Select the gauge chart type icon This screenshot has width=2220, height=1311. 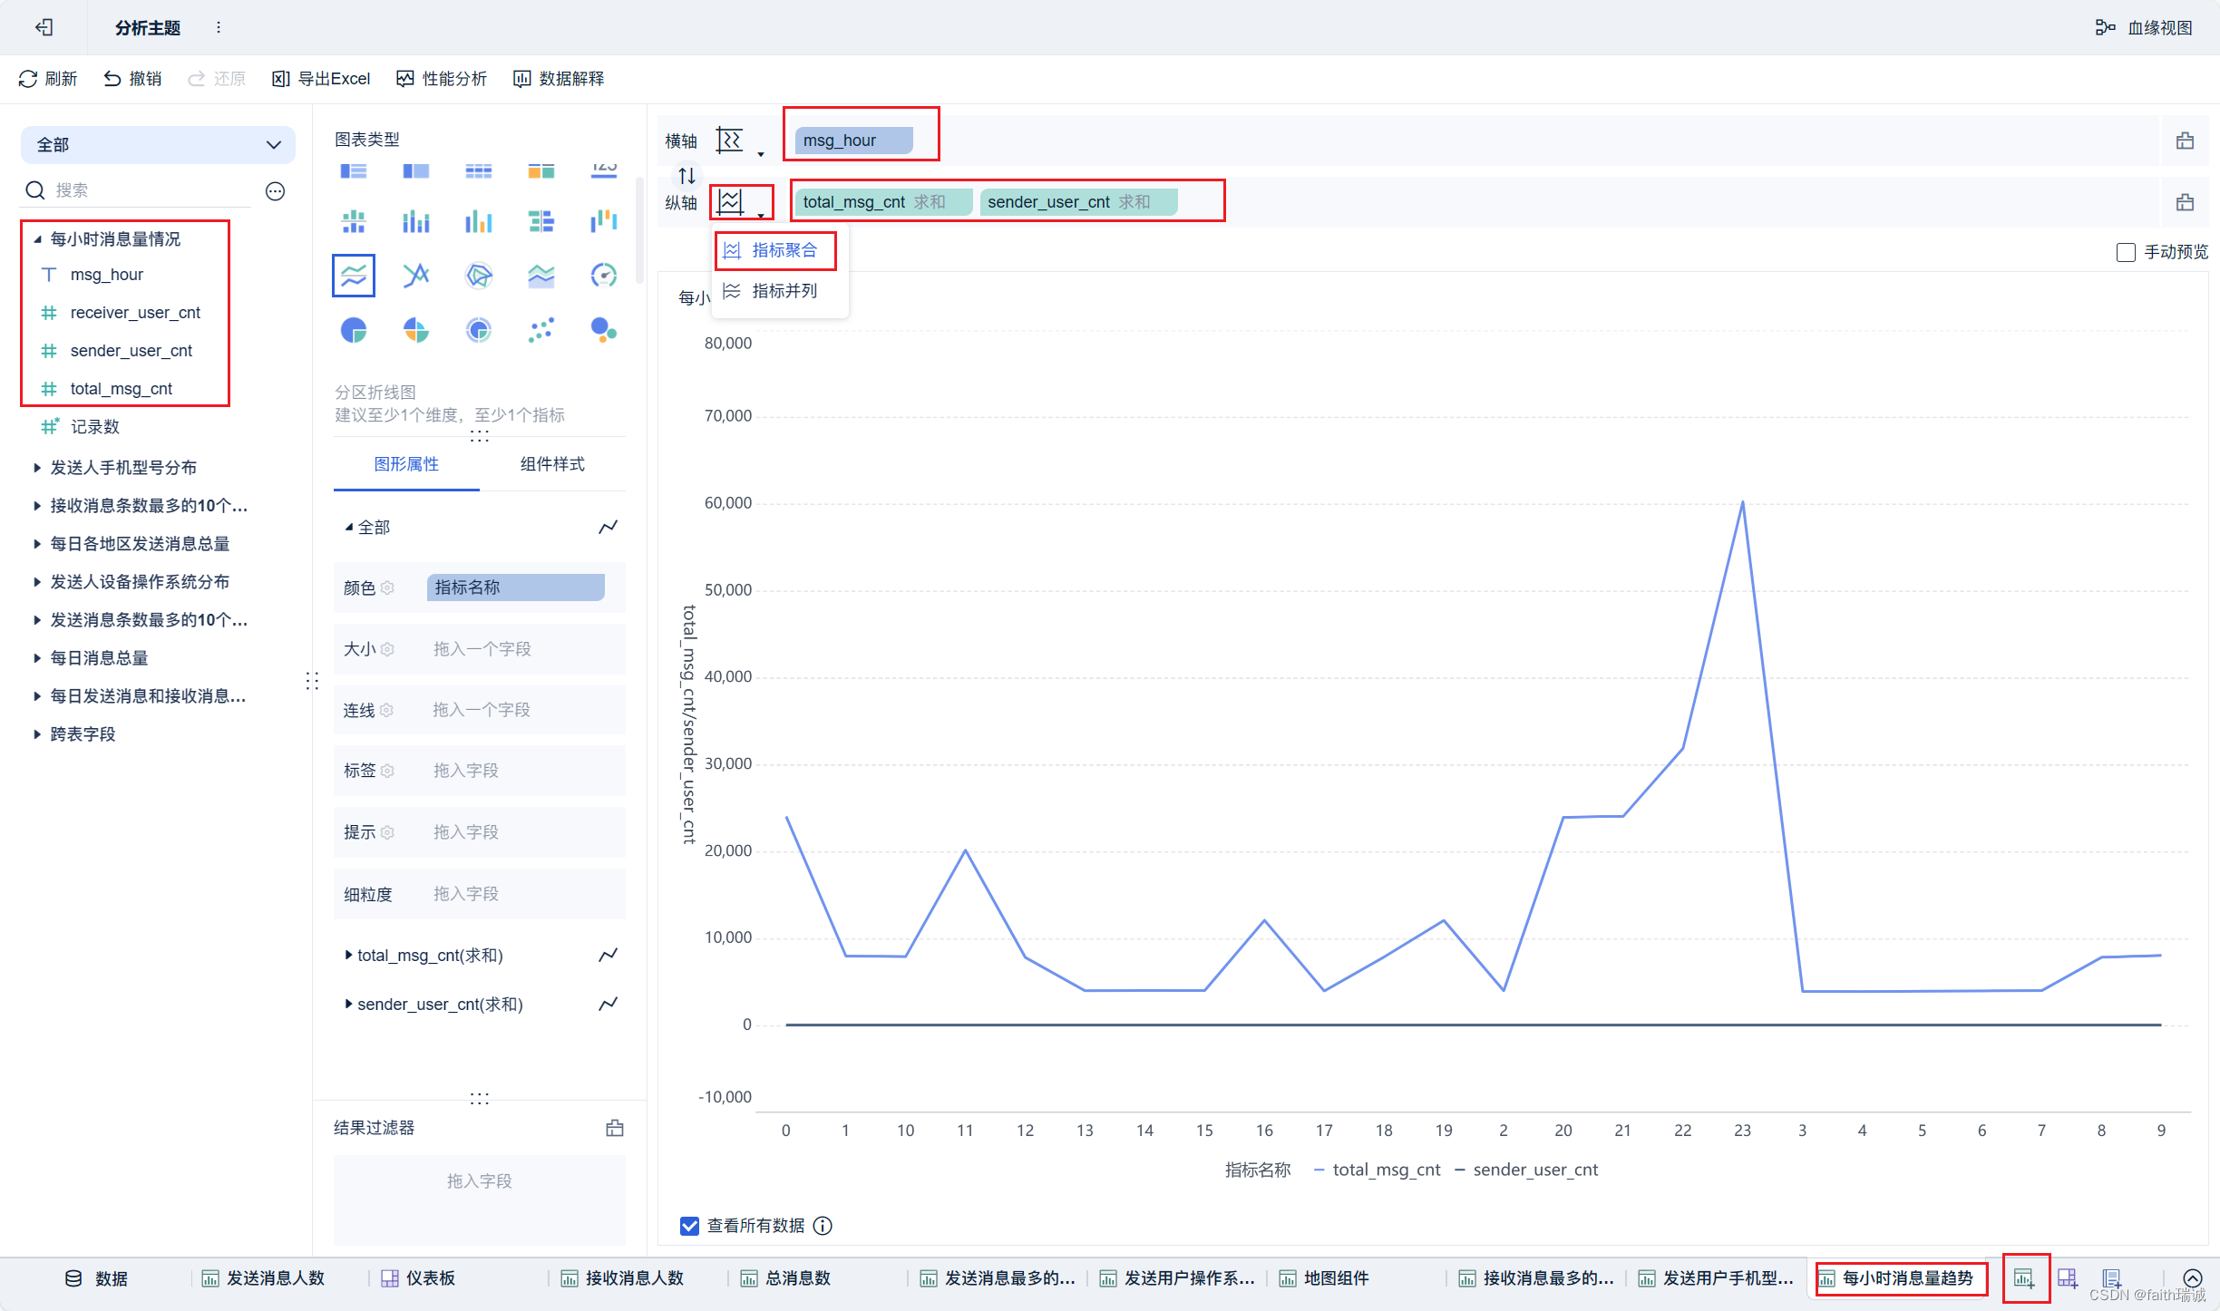(x=603, y=276)
